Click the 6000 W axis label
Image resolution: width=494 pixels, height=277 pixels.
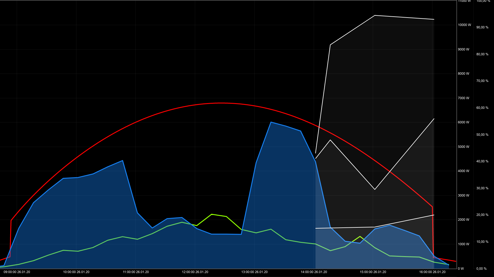(463, 122)
